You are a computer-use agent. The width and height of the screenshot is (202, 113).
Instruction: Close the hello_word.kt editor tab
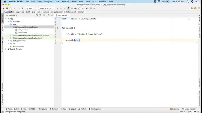point(68,15)
